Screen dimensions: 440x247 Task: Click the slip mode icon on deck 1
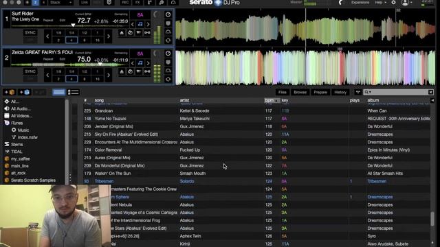139,33
